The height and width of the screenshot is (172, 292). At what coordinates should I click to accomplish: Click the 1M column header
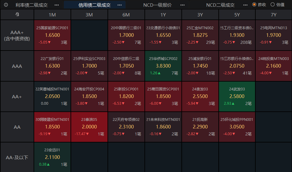pyautogui.click(x=52, y=15)
